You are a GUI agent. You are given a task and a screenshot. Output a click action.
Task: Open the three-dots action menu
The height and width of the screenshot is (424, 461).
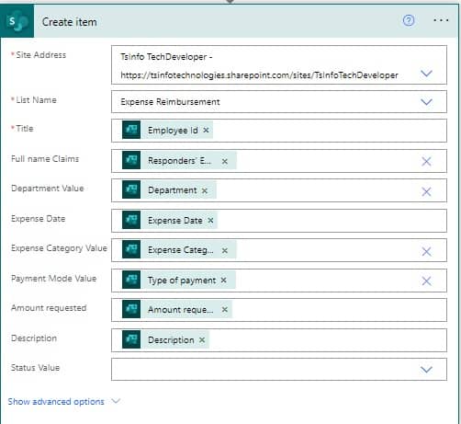tap(441, 20)
